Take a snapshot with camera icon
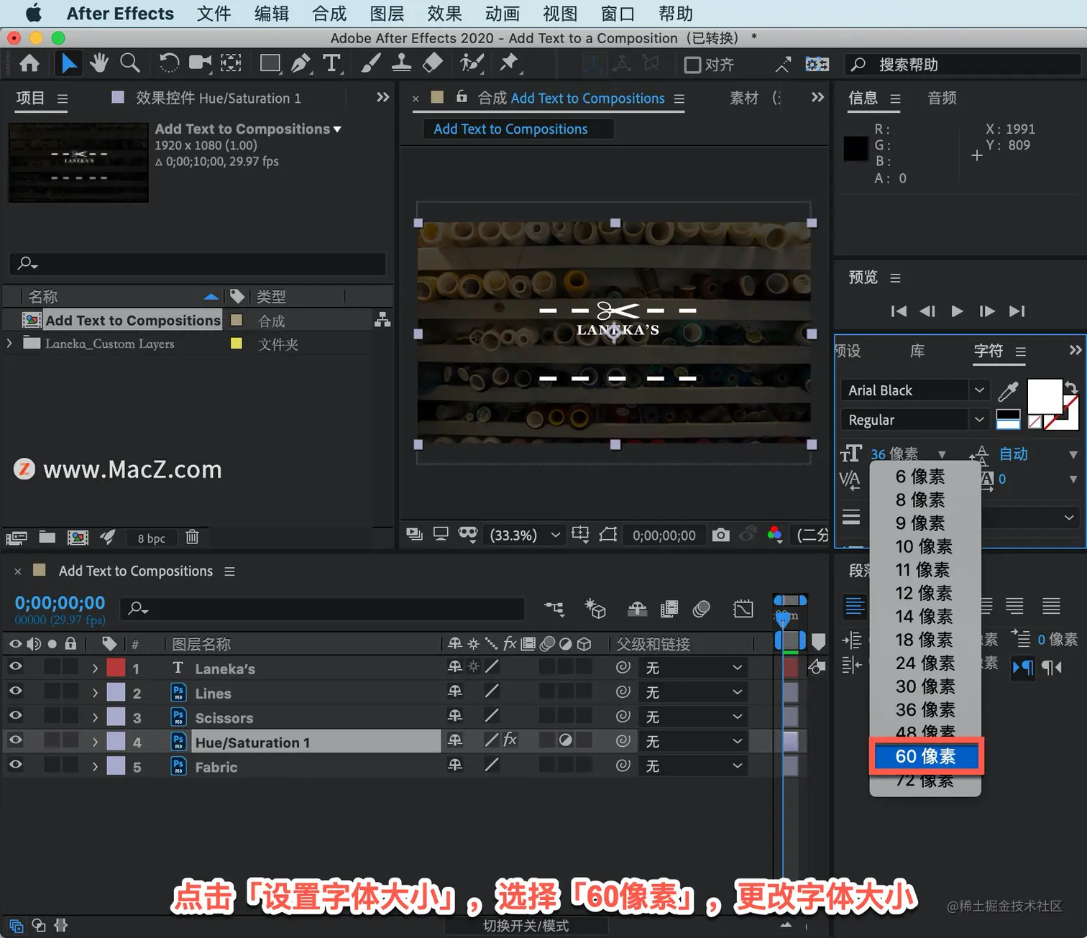Screen dimensions: 1087x938 pyautogui.click(x=720, y=535)
